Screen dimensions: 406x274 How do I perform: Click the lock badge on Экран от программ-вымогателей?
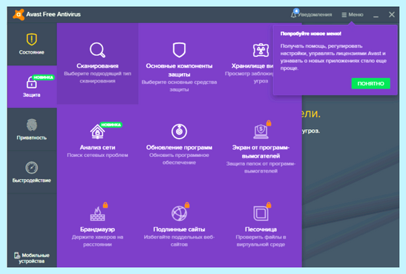269,123
